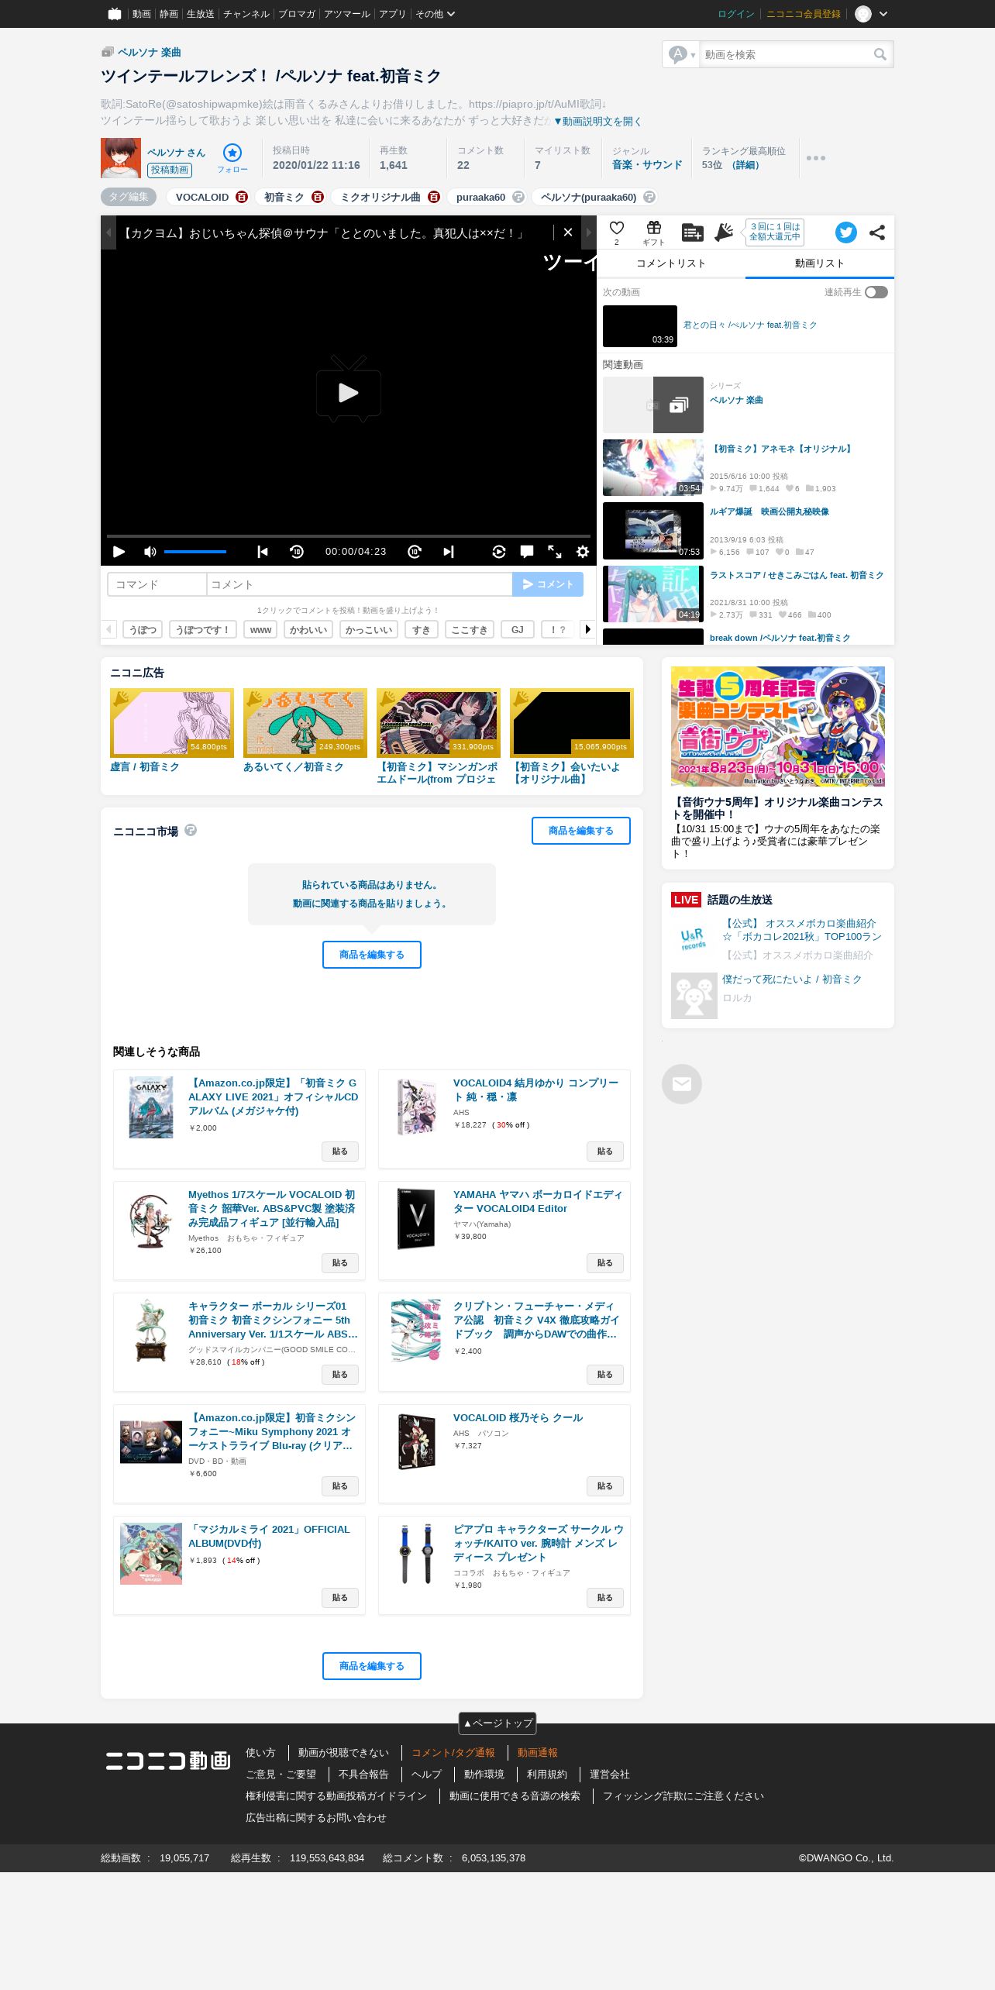Toggle loop playback icon
The image size is (995, 1990).
[x=499, y=552]
